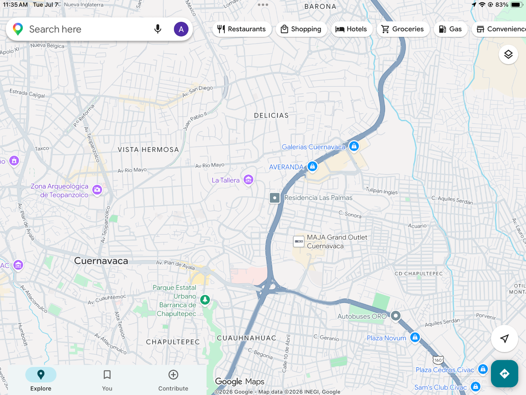Tap the Gas category chip

[x=450, y=29]
